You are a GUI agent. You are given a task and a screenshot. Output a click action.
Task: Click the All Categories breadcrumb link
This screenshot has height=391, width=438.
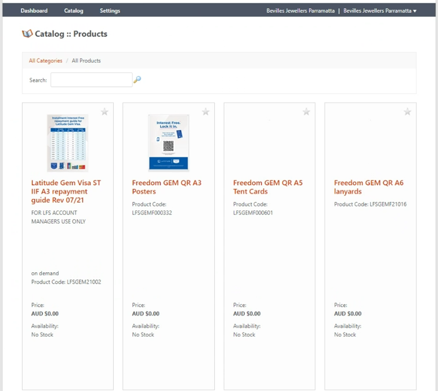(45, 61)
